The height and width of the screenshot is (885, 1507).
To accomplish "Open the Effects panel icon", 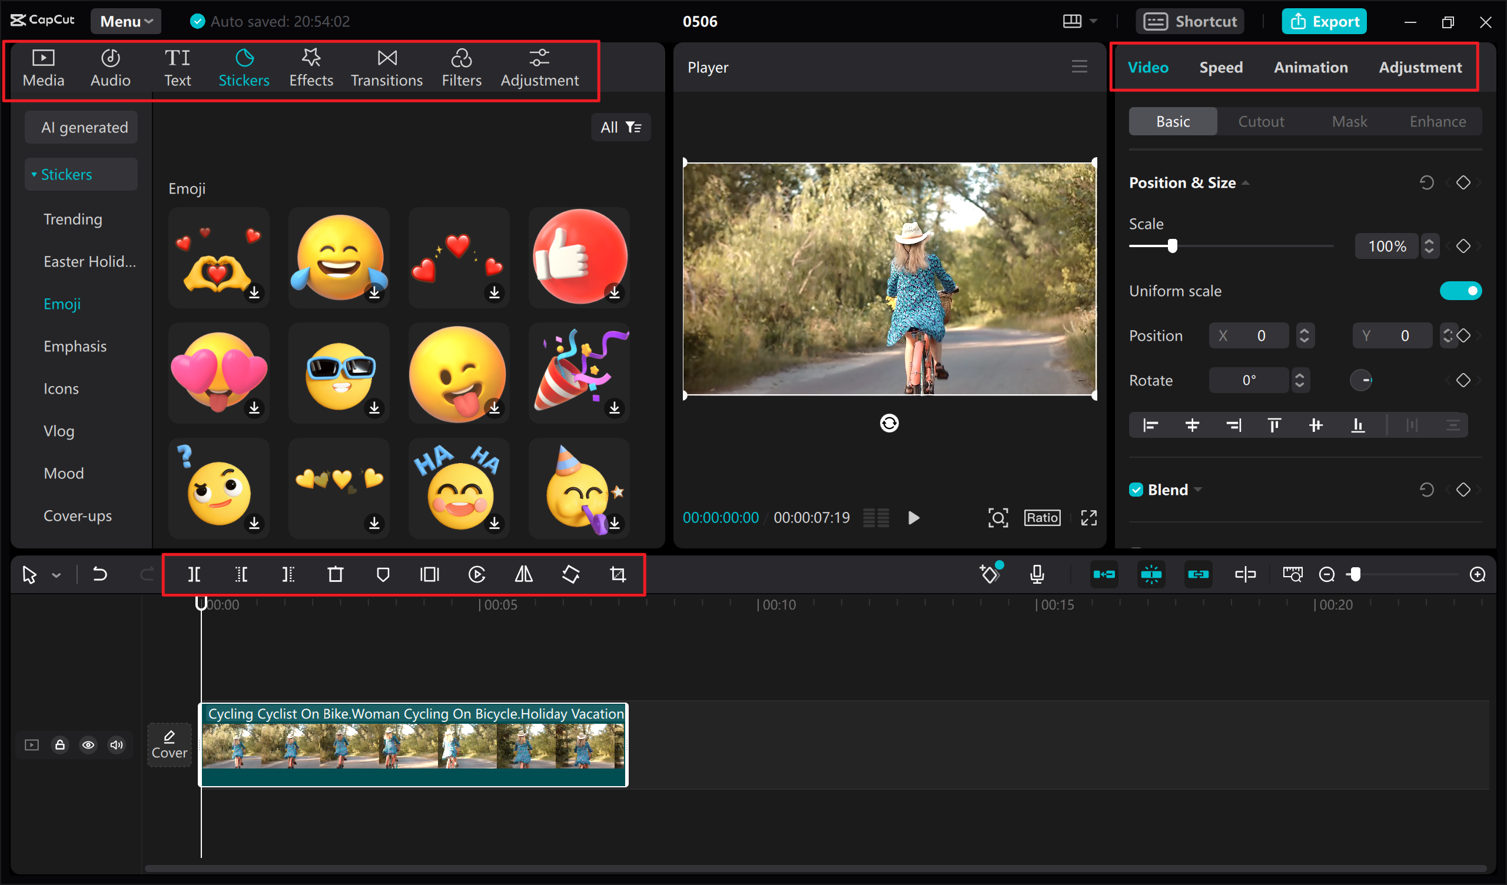I will 311,68.
